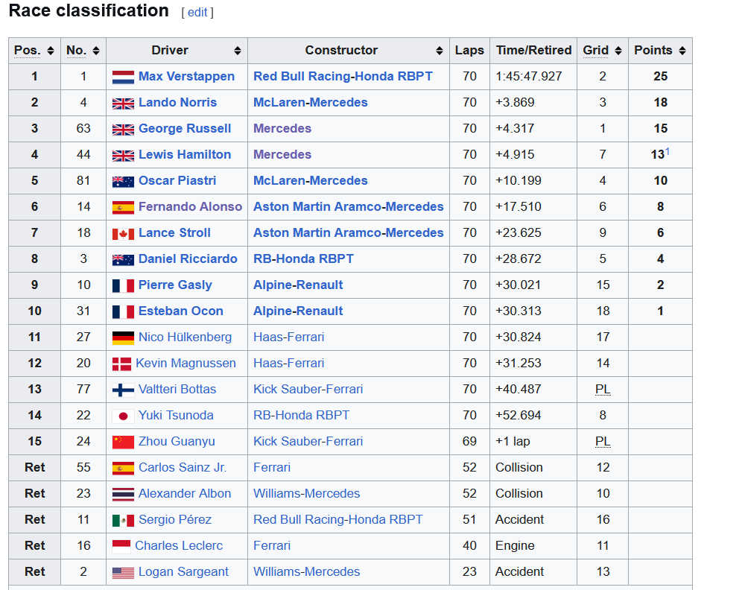Click the UK flag beside Lewis Hamilton
The width and height of the screenshot is (745, 590).
pyautogui.click(x=123, y=156)
